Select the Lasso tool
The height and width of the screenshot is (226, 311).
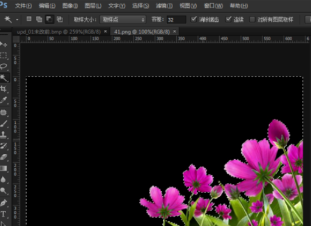click(4, 66)
